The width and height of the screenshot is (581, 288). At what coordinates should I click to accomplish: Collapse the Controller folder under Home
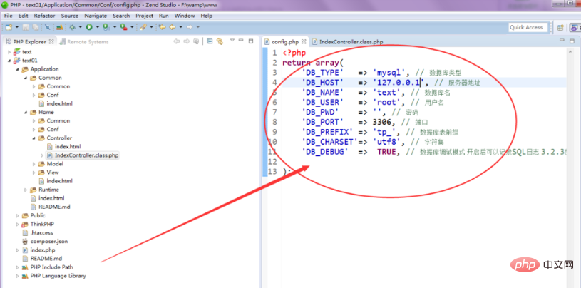(x=34, y=138)
